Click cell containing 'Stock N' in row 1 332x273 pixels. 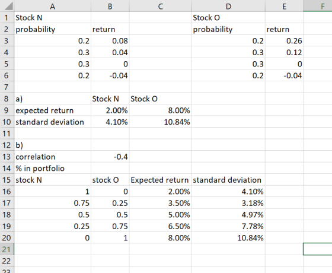point(53,17)
